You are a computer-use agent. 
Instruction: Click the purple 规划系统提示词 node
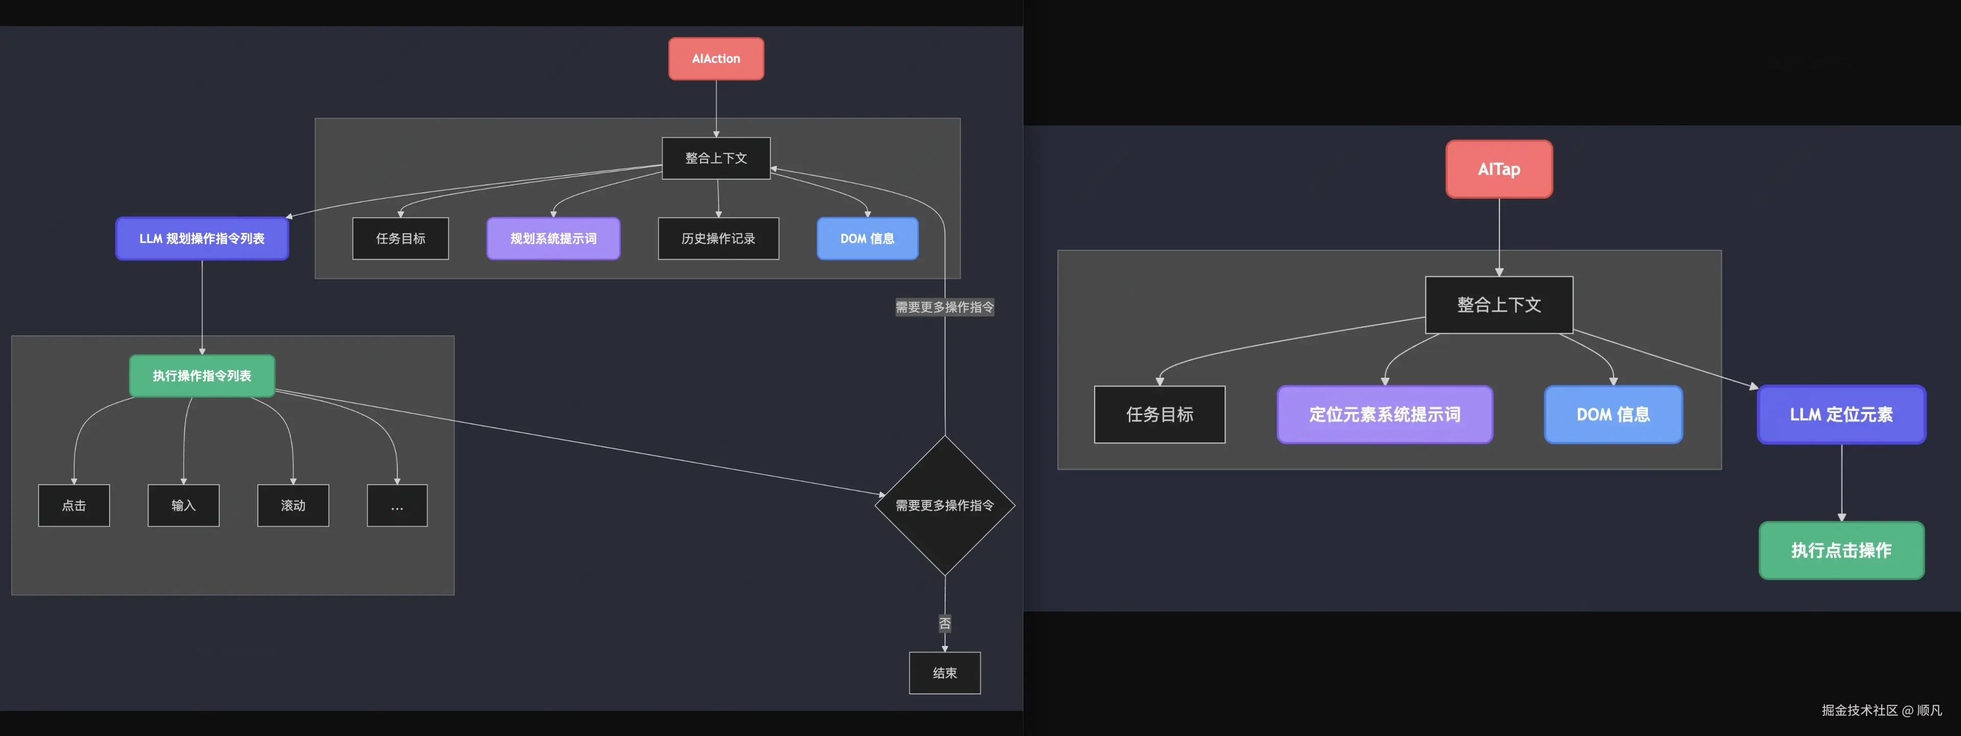(x=553, y=238)
